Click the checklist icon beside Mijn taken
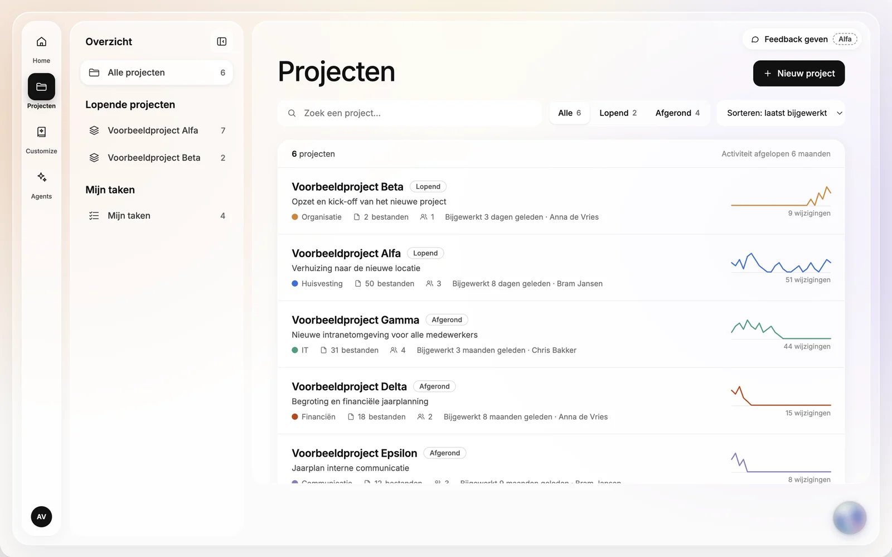 tap(94, 216)
